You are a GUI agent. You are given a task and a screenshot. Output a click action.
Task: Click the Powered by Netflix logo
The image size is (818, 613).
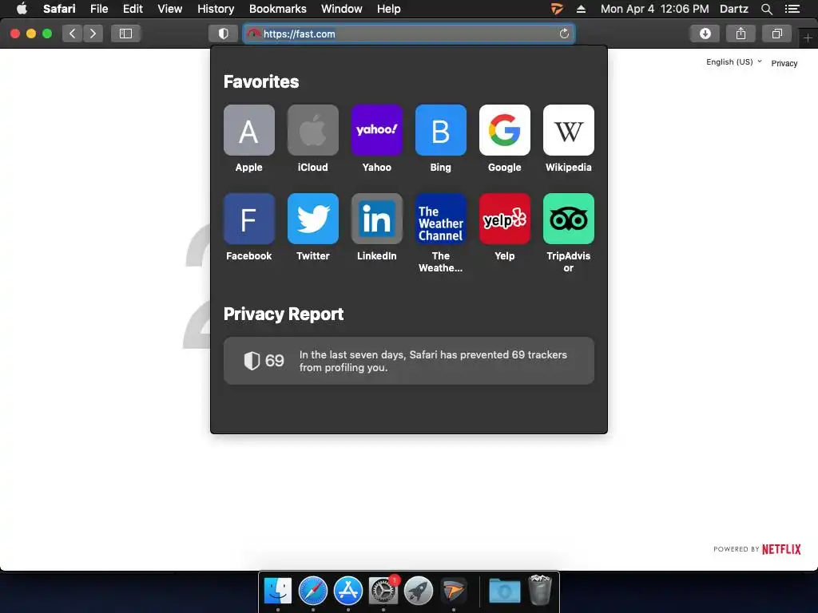click(x=757, y=549)
